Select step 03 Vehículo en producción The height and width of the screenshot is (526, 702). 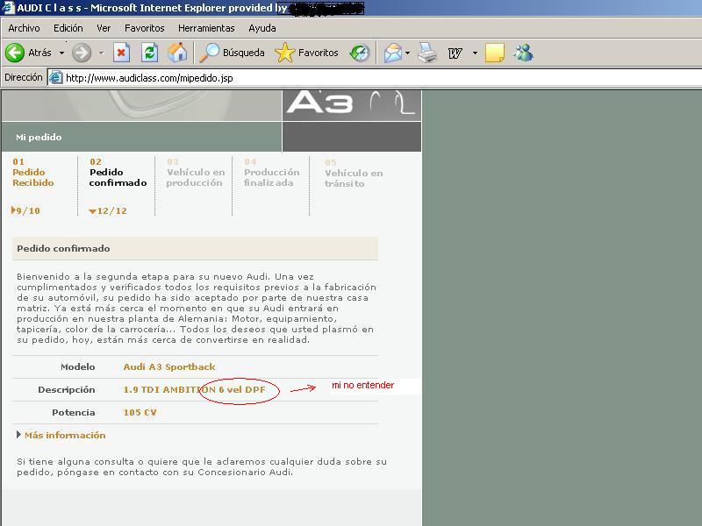point(196,173)
